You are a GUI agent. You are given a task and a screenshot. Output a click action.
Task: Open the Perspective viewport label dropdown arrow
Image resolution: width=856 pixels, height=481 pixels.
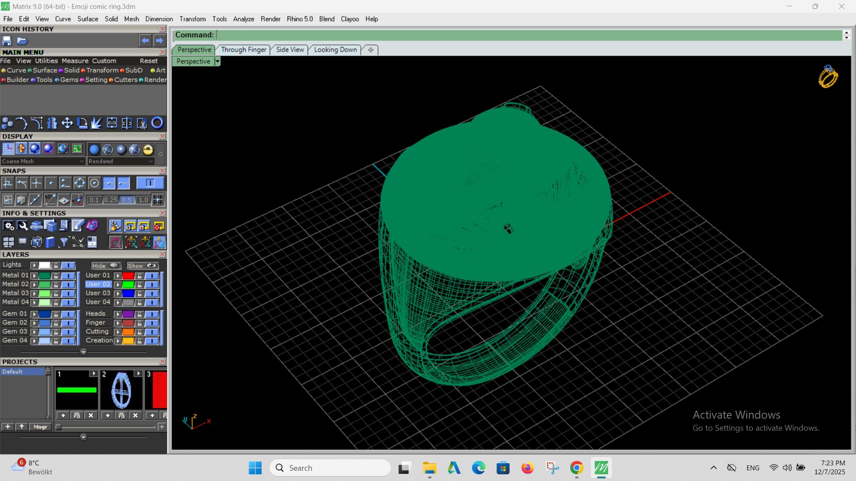[217, 61]
